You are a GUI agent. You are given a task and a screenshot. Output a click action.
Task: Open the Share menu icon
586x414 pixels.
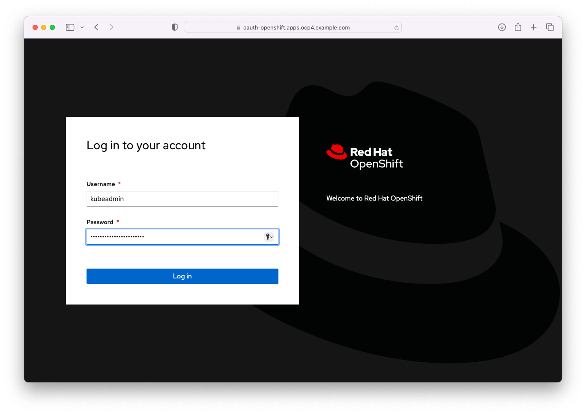pos(518,27)
